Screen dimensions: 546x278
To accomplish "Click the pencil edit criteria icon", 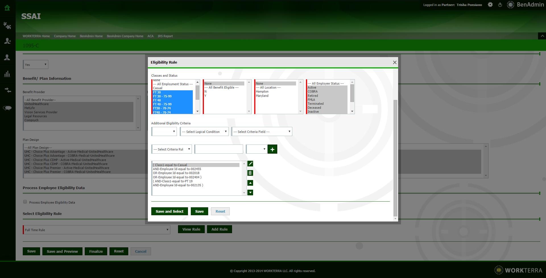I will click(x=250, y=164).
